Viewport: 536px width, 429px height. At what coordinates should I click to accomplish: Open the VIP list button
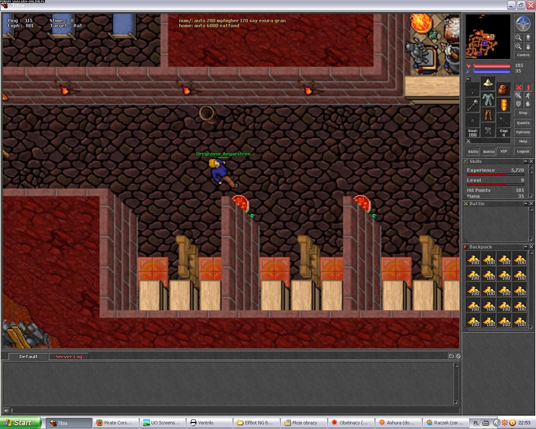click(504, 152)
